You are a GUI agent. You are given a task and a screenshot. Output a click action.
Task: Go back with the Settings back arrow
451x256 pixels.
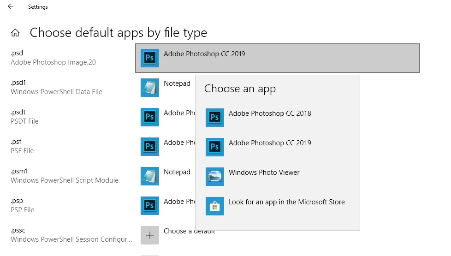[11, 6]
